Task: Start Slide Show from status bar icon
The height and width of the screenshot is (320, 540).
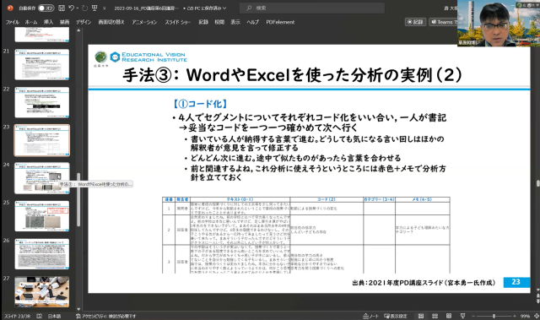Action: (462, 316)
